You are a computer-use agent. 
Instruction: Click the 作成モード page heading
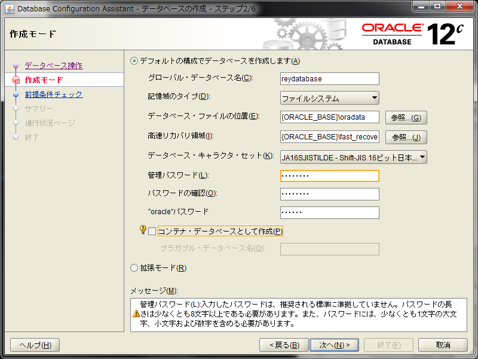click(x=33, y=34)
